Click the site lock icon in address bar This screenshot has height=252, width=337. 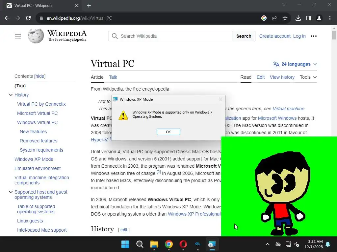[x=41, y=18]
